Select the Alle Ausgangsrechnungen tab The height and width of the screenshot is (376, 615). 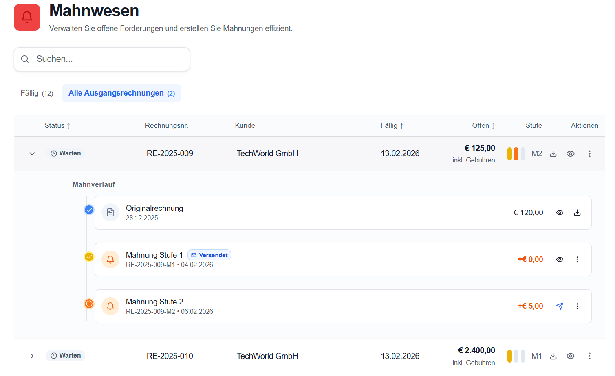pos(121,93)
